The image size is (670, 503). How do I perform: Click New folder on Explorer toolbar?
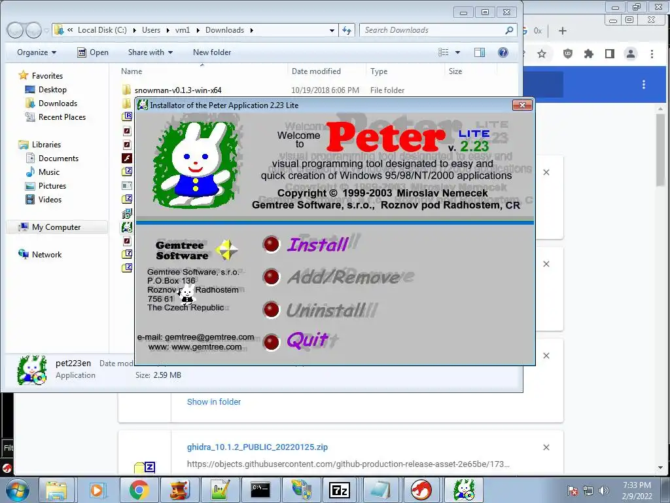coord(212,52)
